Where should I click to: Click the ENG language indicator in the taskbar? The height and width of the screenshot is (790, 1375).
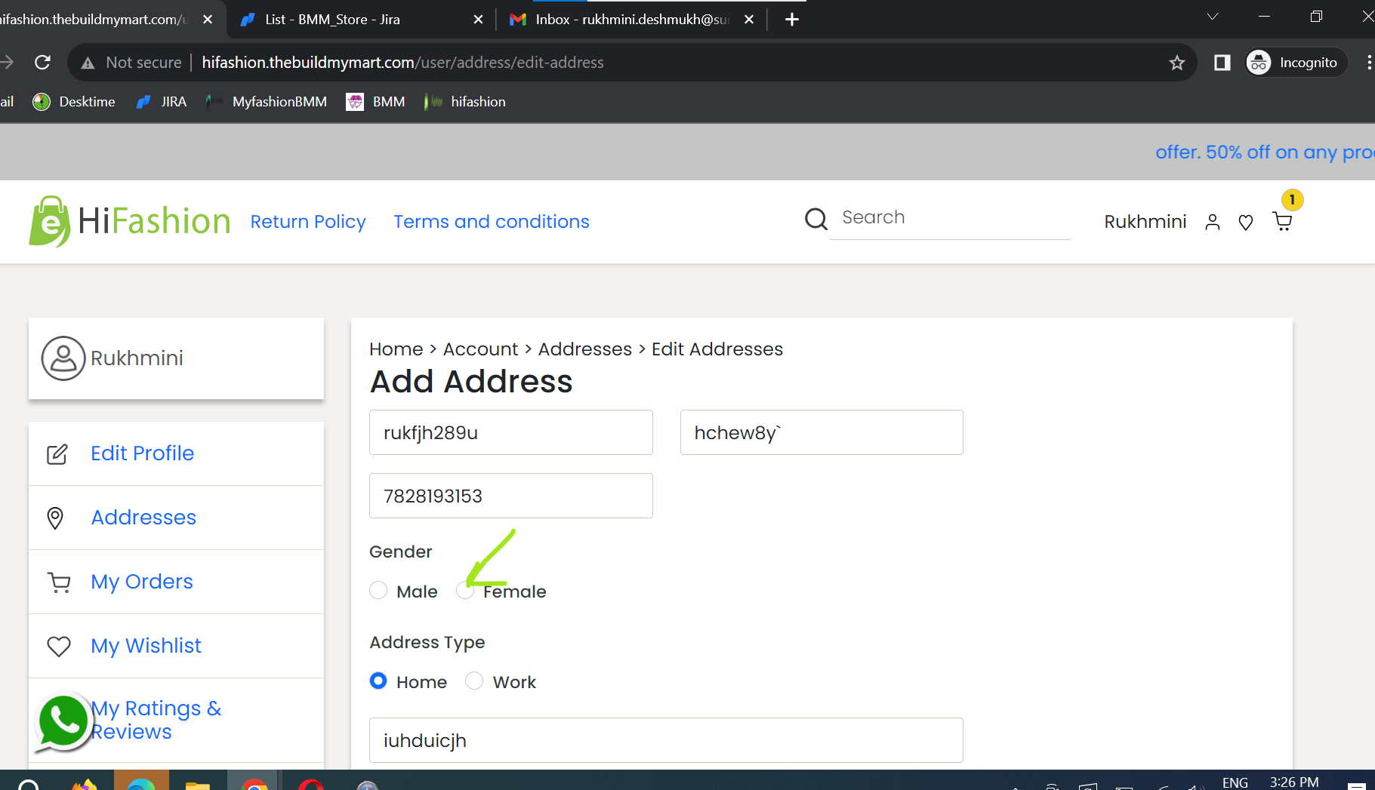coord(1235,782)
